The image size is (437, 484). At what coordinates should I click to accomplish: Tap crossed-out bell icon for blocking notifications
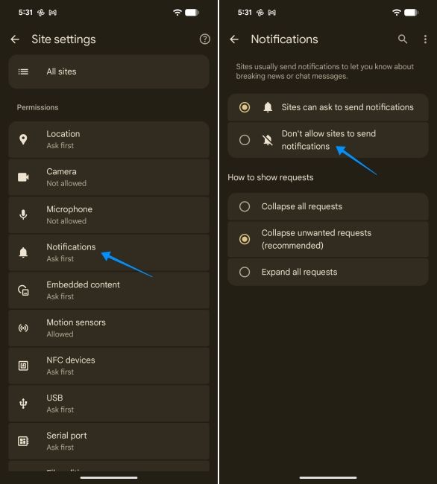pyautogui.click(x=268, y=140)
